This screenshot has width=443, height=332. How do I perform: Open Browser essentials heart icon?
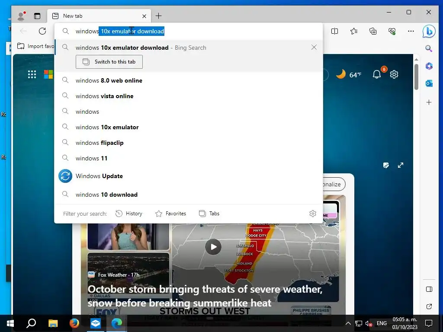point(392,31)
